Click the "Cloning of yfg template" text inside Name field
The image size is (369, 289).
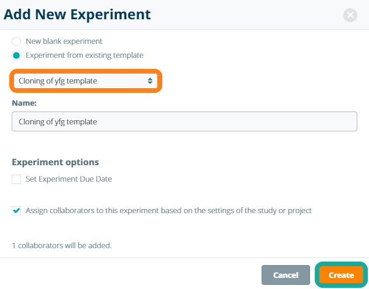point(58,121)
